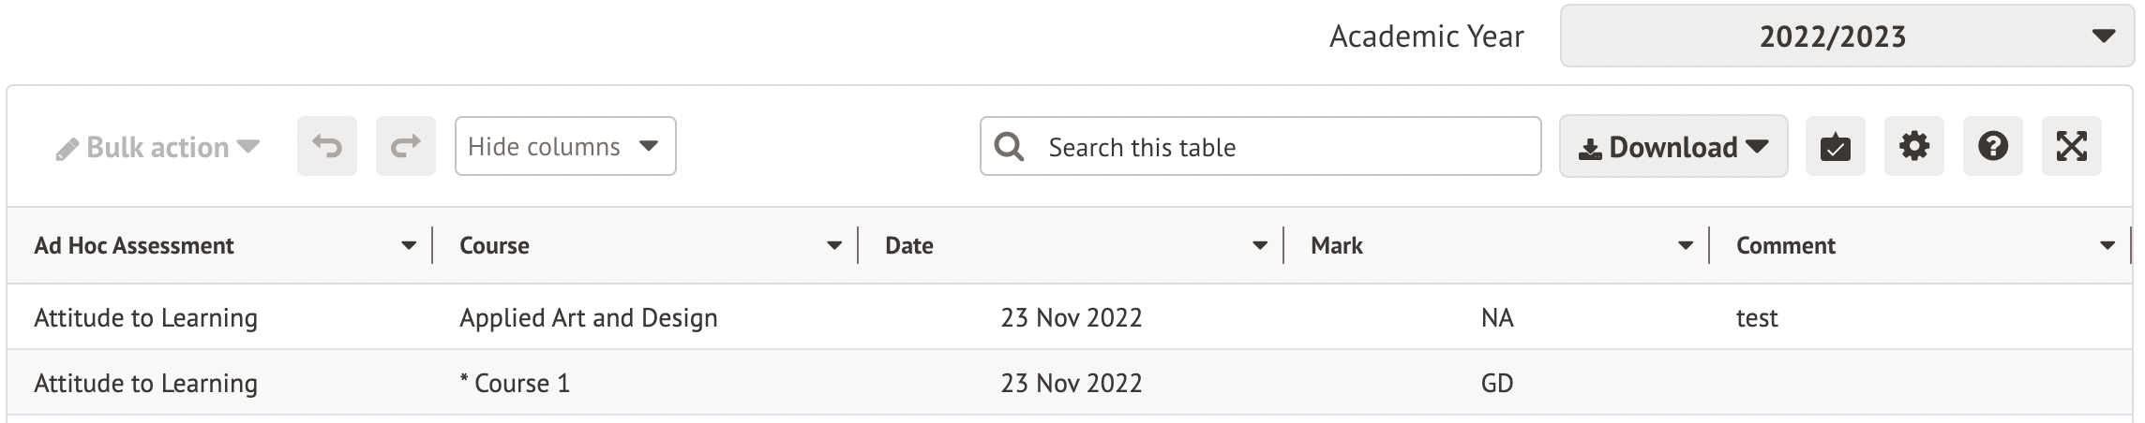Open Mark column menu arrow
2145x423 pixels.
point(1686,246)
